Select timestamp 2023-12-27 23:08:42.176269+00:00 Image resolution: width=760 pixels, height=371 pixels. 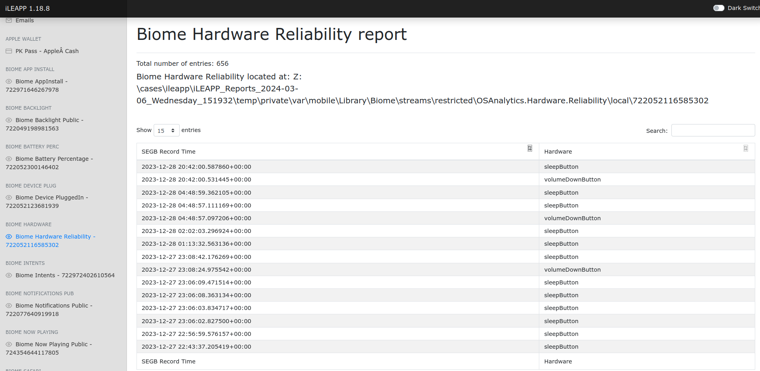196,257
